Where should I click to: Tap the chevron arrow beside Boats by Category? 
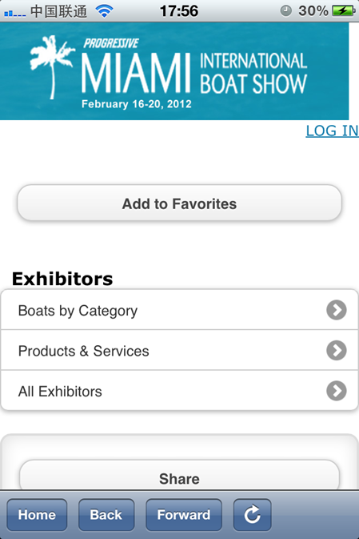[x=337, y=310]
